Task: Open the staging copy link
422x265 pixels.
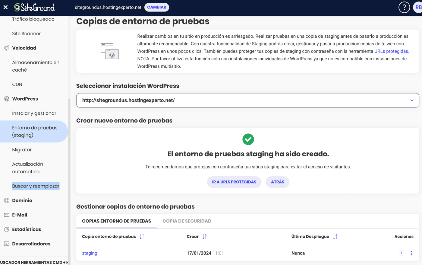Action: tap(90, 253)
